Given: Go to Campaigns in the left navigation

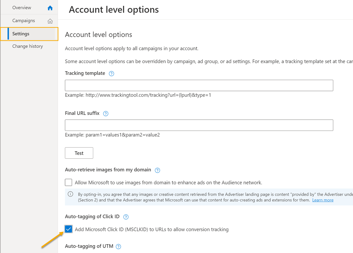Looking at the screenshot, I should click(x=24, y=21).
